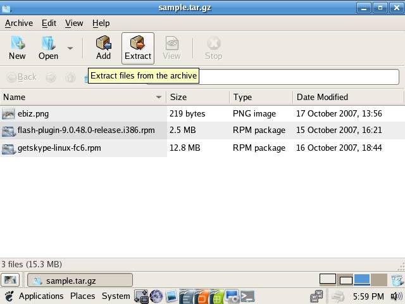Screen dimensions: 405x304
Task: Open the Archive menu
Action: point(19,23)
